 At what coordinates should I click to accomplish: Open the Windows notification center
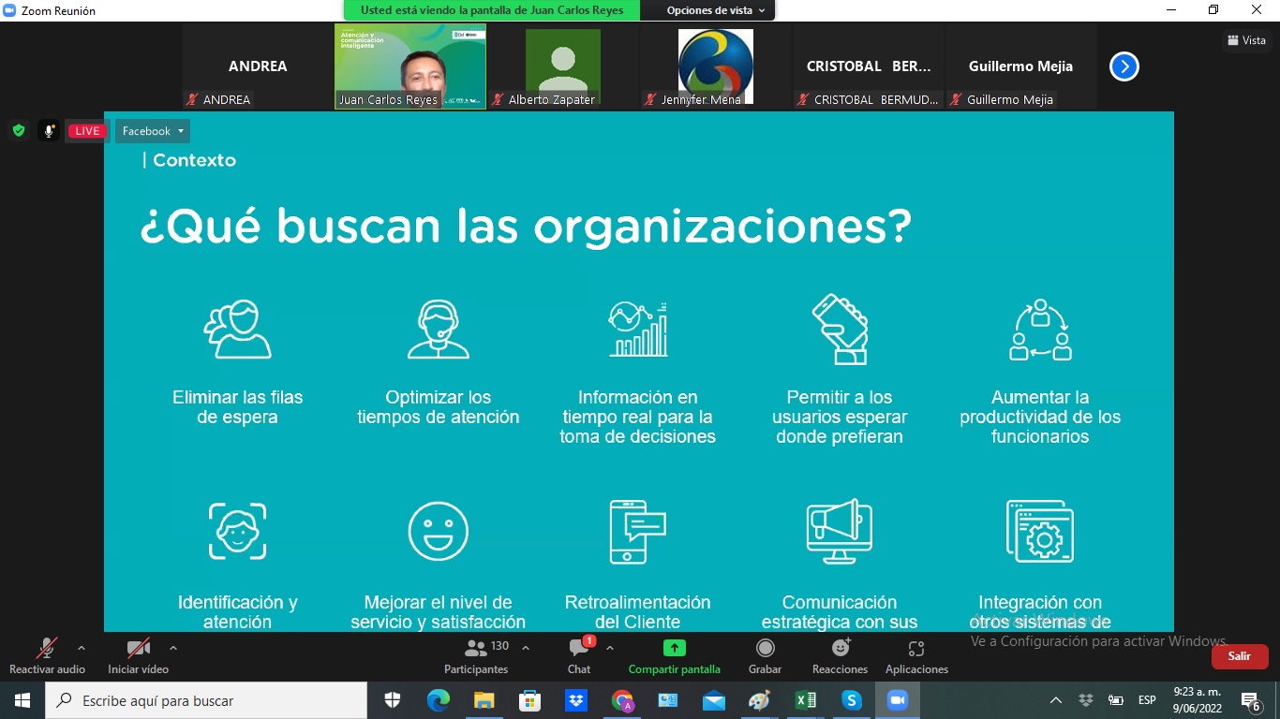(x=1250, y=700)
